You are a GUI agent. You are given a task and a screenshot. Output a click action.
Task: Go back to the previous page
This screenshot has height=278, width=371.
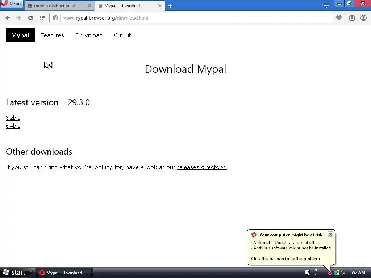[x=8, y=18]
